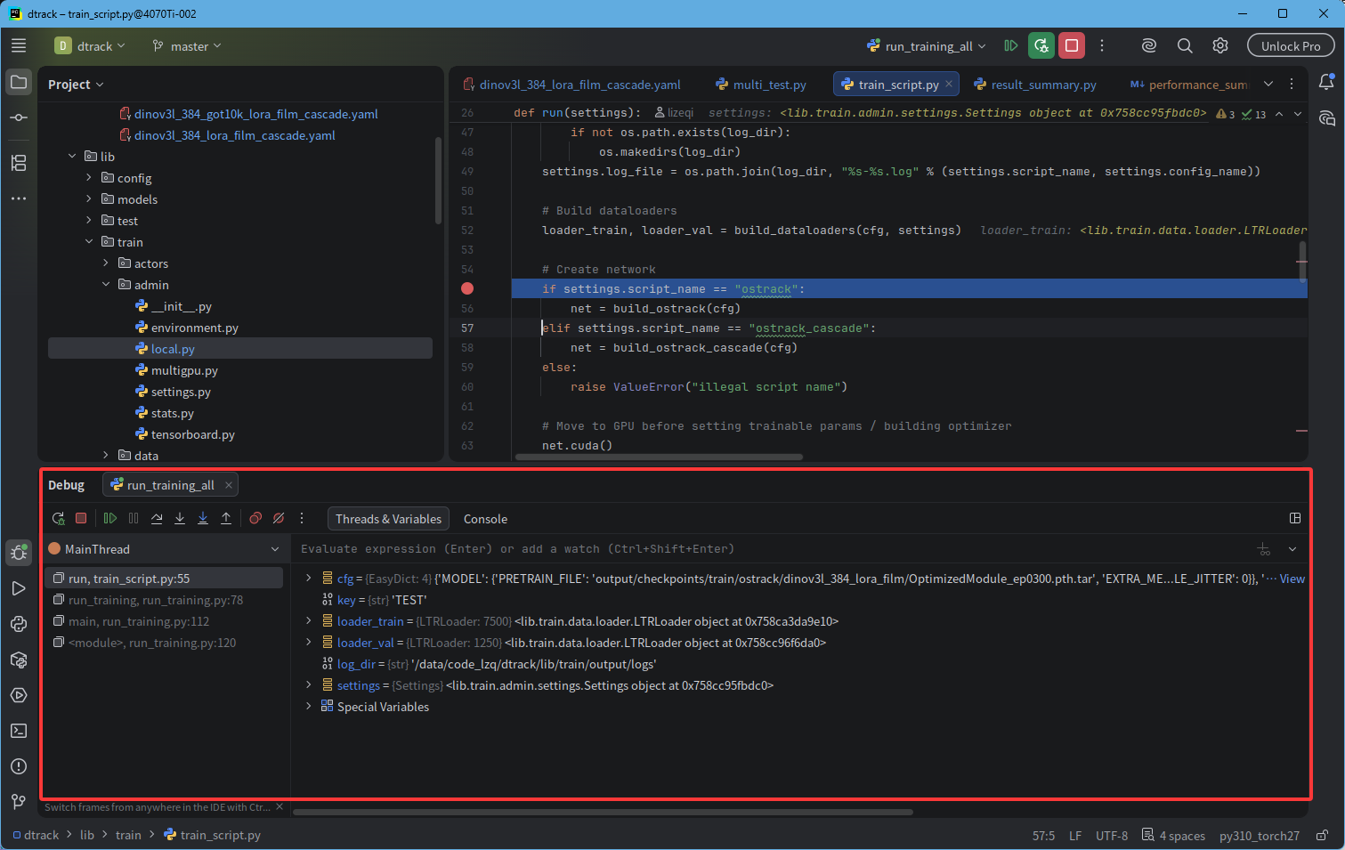Open the Notifications bell icon
Image resolution: width=1345 pixels, height=850 pixels.
[x=1326, y=82]
